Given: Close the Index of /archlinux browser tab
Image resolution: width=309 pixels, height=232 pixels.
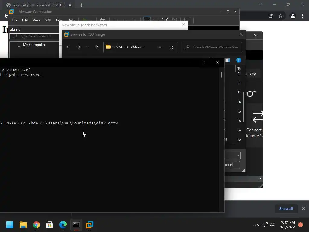Looking at the screenshot, I should point(70,5).
